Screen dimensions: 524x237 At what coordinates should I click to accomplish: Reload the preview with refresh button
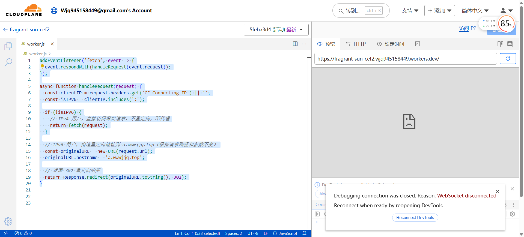point(508,59)
